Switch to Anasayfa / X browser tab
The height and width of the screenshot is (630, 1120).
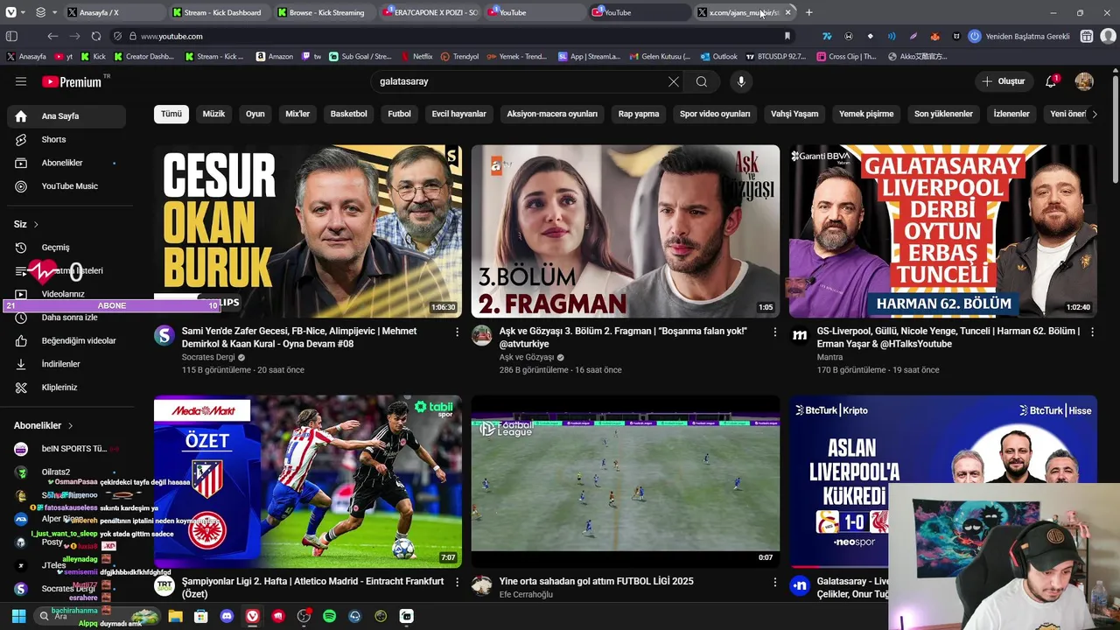pos(114,12)
